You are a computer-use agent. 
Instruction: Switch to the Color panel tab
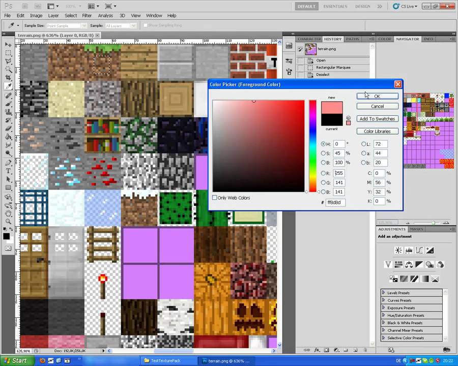click(x=384, y=39)
